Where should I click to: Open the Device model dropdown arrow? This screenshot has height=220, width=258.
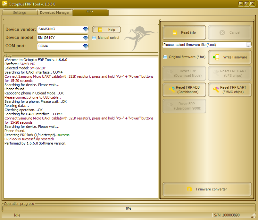tap(86, 38)
